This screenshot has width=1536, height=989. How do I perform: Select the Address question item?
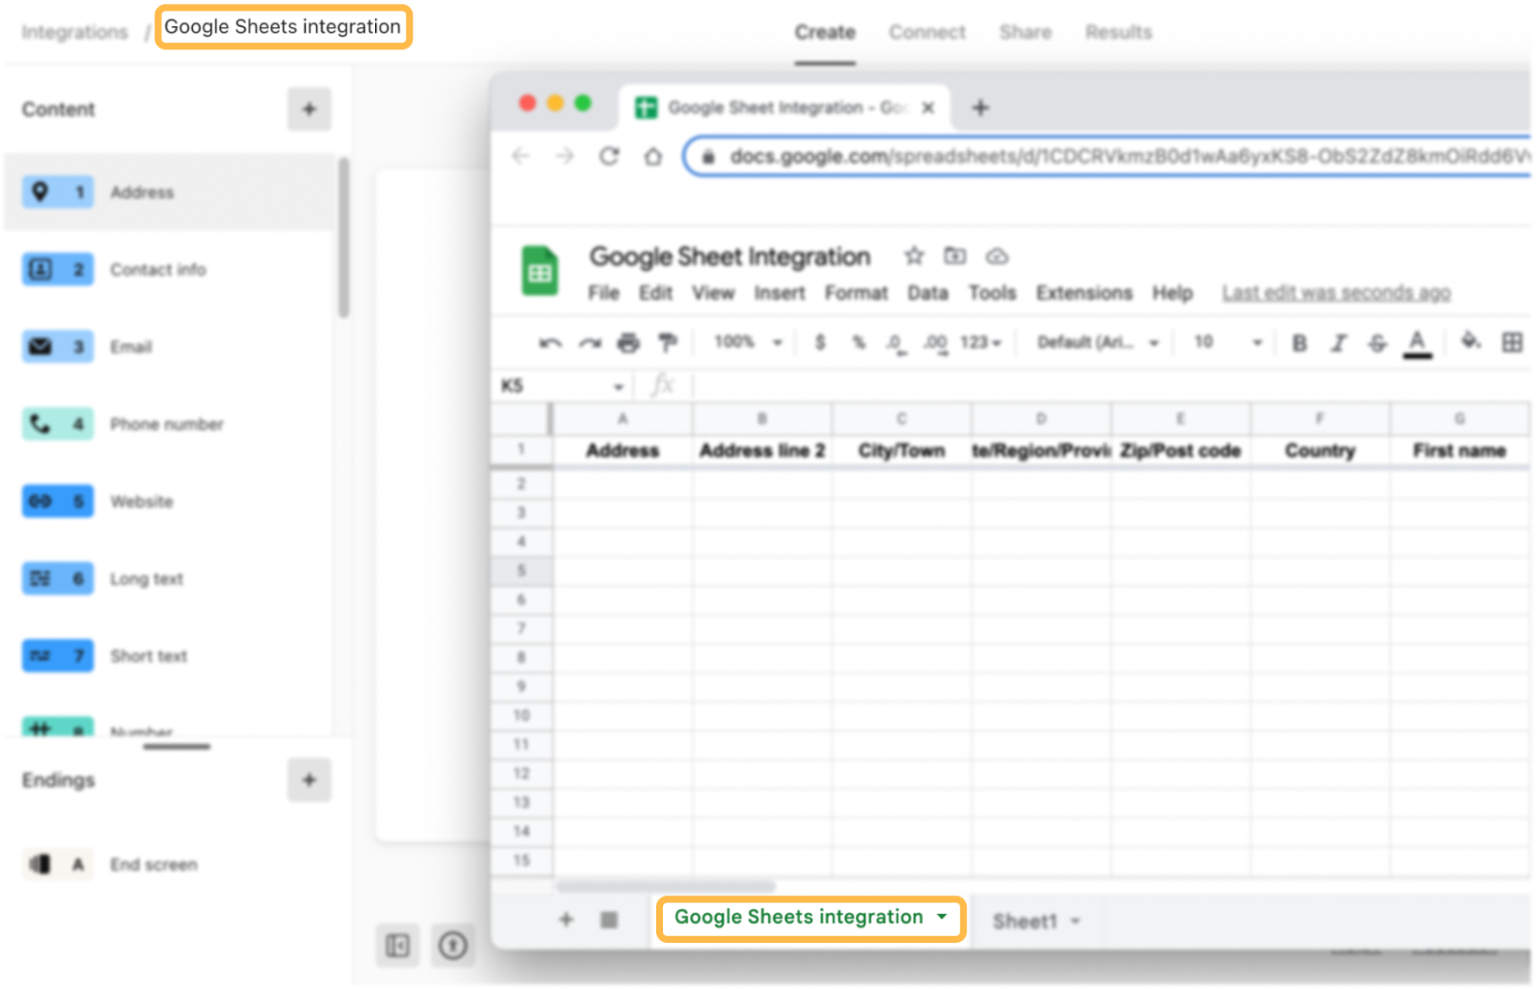tap(171, 192)
